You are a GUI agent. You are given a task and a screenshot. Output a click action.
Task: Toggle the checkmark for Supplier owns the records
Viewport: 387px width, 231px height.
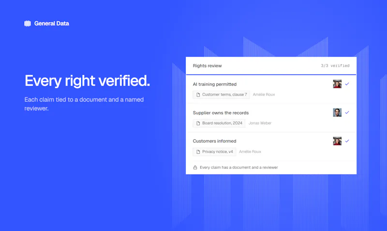(347, 112)
